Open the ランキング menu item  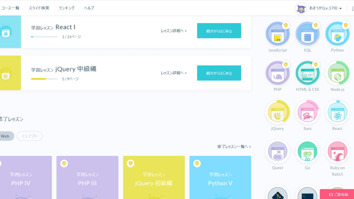[x=66, y=8]
